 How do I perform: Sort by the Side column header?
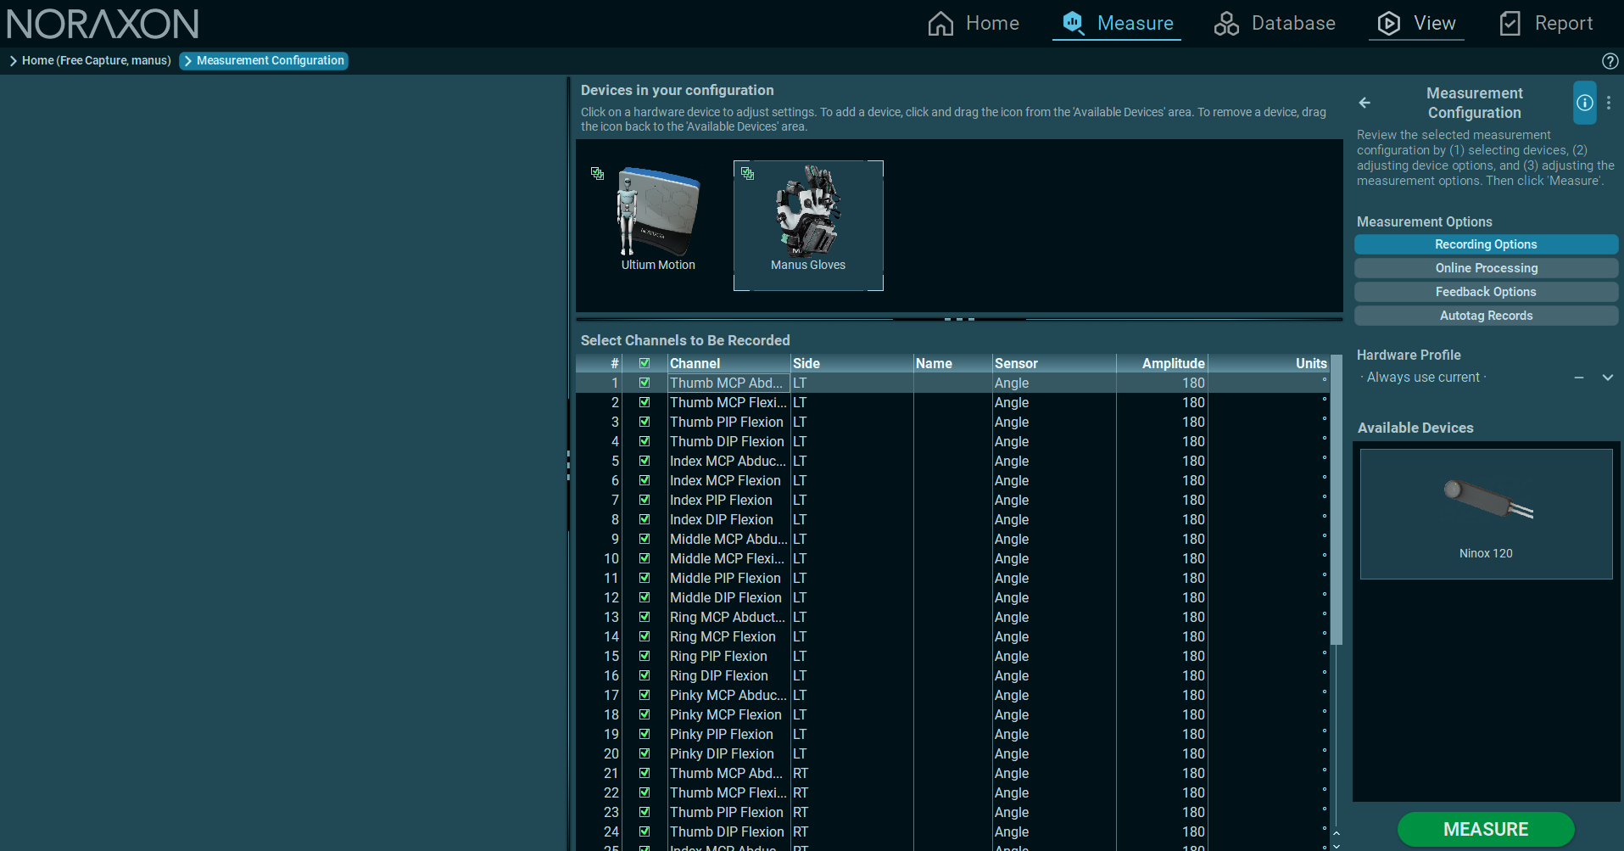[851, 363]
